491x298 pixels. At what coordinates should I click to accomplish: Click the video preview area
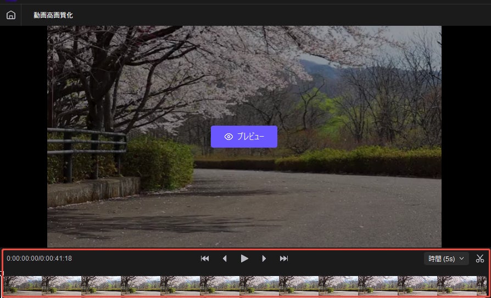click(x=244, y=137)
